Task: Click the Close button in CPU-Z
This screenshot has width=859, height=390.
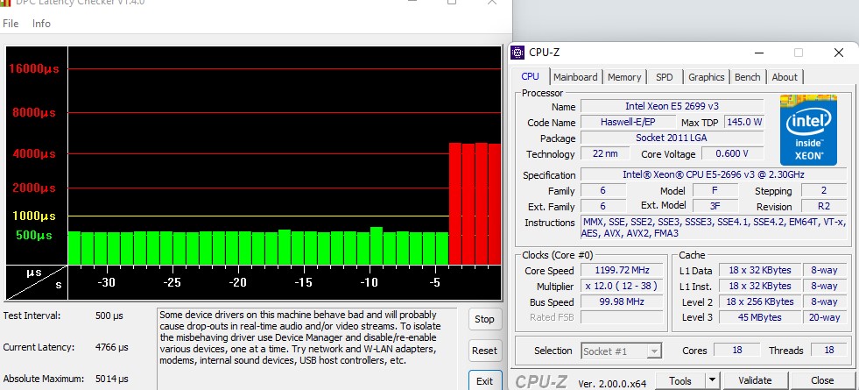Action: (x=822, y=380)
